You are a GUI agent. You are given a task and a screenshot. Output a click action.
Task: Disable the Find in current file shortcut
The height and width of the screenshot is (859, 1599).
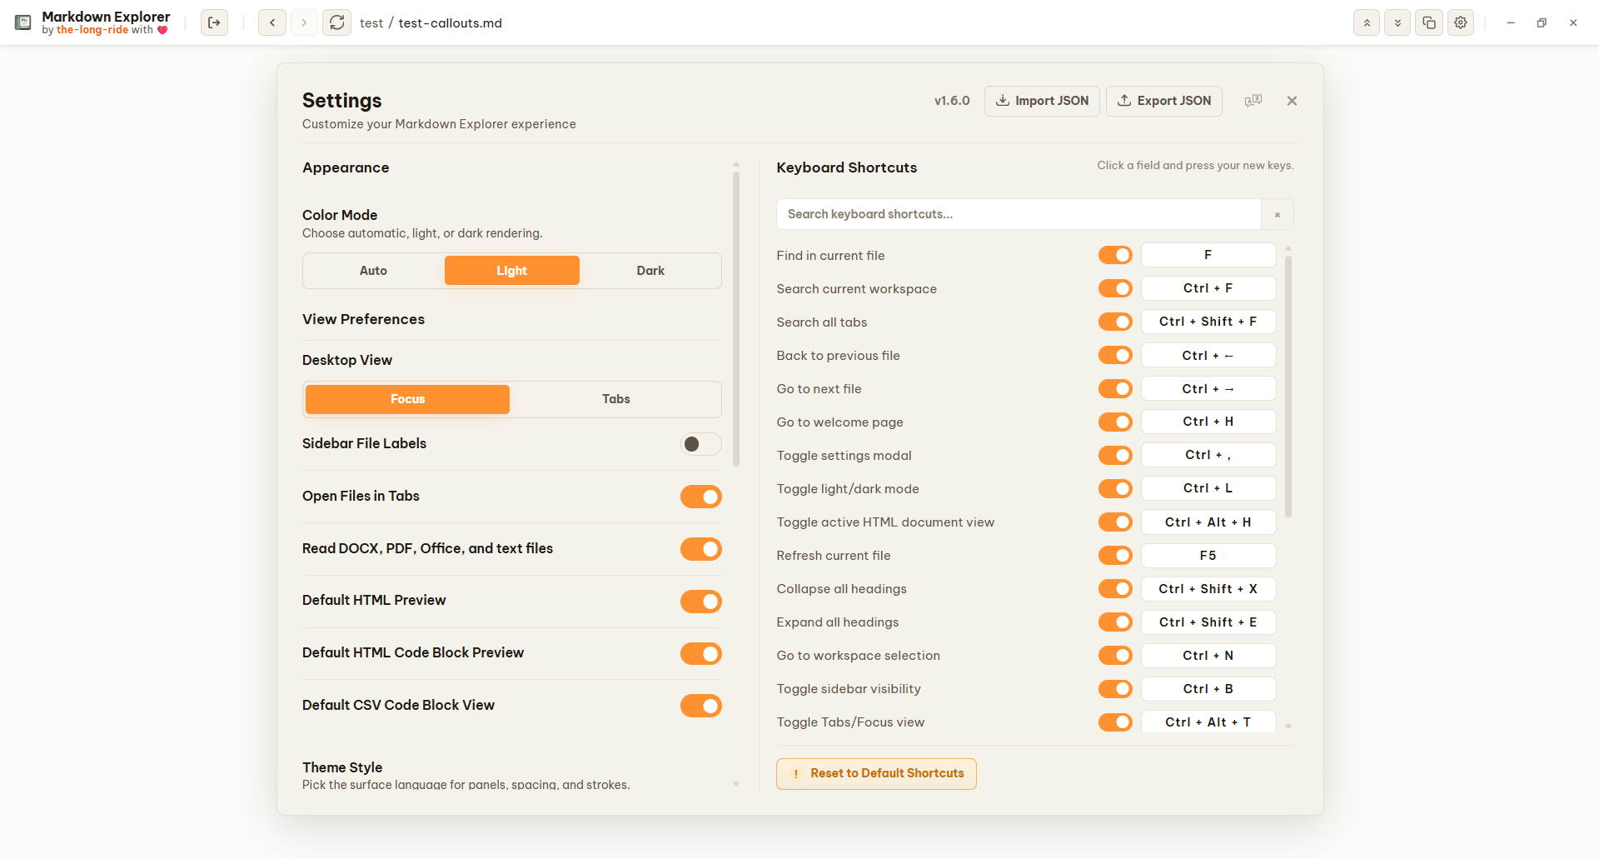coord(1115,255)
